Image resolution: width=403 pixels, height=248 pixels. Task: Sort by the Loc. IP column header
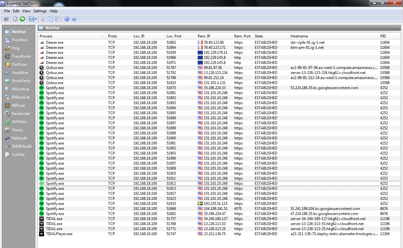148,36
